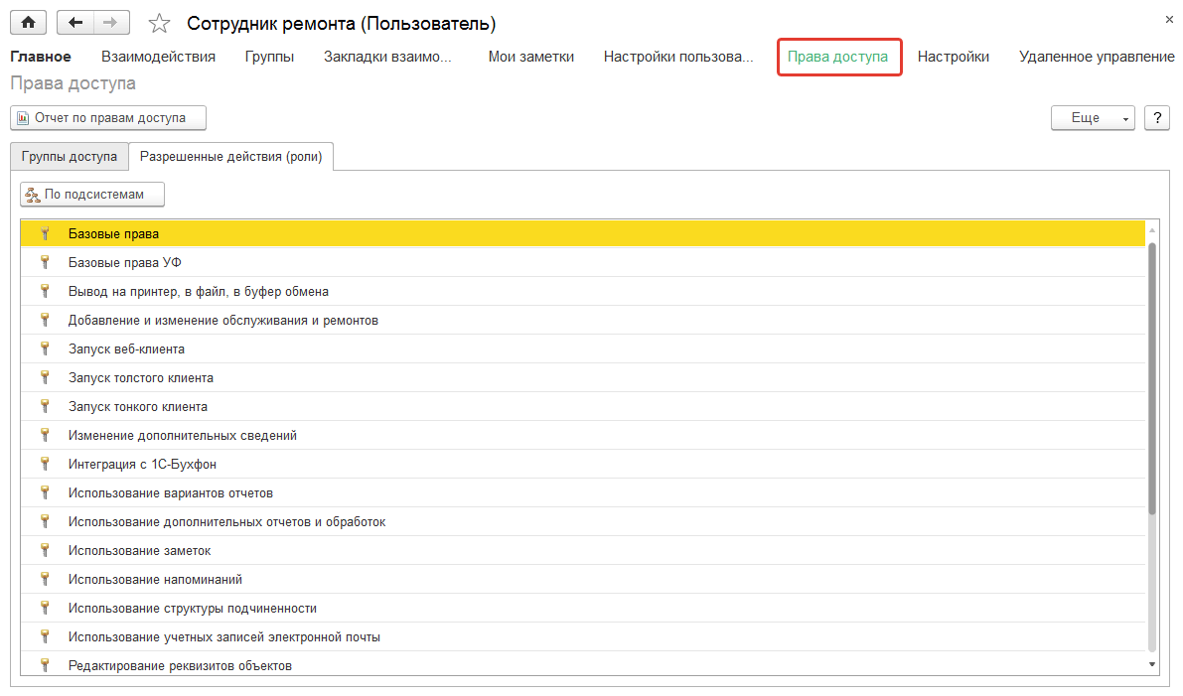Select Изменение дополнительных сведений row
This screenshot has height=696, width=1183.
click(x=582, y=435)
